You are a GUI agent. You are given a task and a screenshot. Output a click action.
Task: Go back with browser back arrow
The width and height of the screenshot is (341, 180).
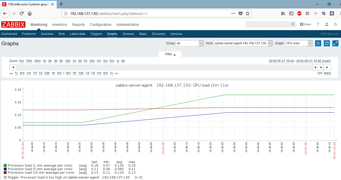coord(5,13)
